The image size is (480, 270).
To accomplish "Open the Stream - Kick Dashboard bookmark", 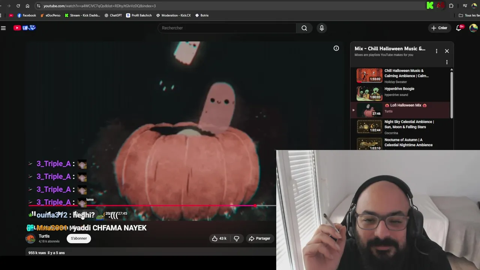I will click(82, 15).
